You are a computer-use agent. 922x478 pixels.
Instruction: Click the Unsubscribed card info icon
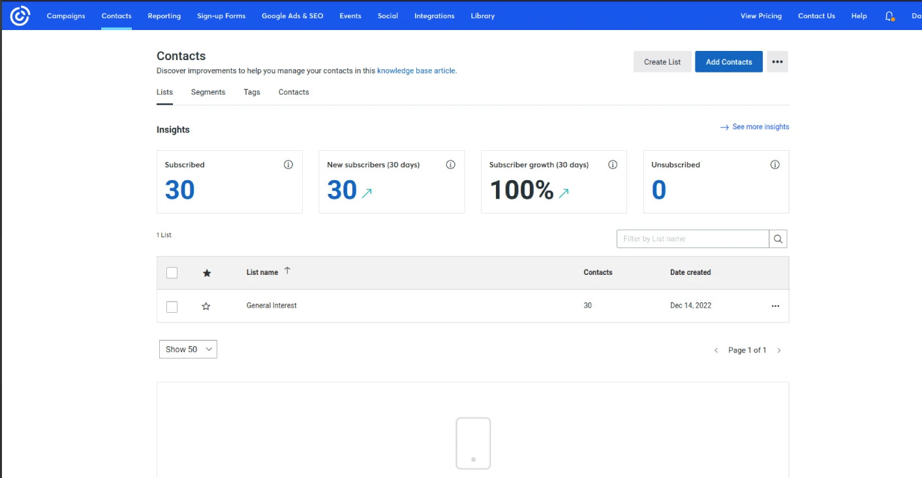(775, 165)
